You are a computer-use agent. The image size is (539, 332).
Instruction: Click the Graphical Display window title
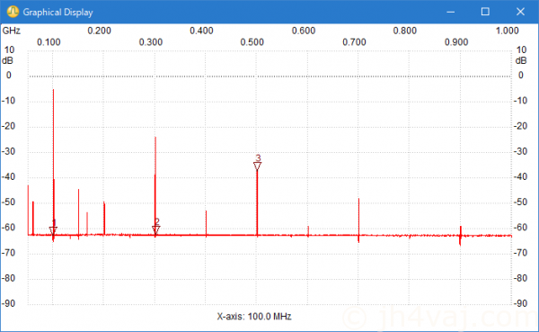pos(57,12)
